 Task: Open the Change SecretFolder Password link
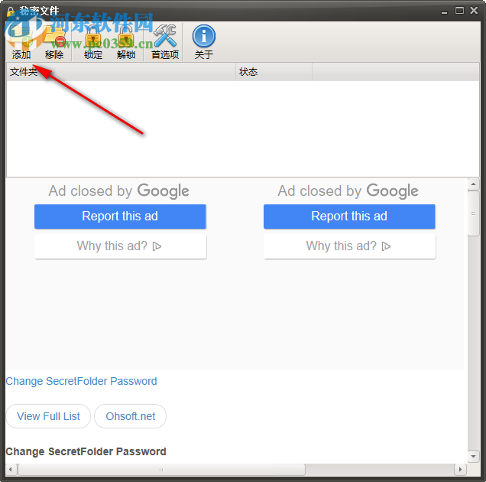[x=81, y=381]
